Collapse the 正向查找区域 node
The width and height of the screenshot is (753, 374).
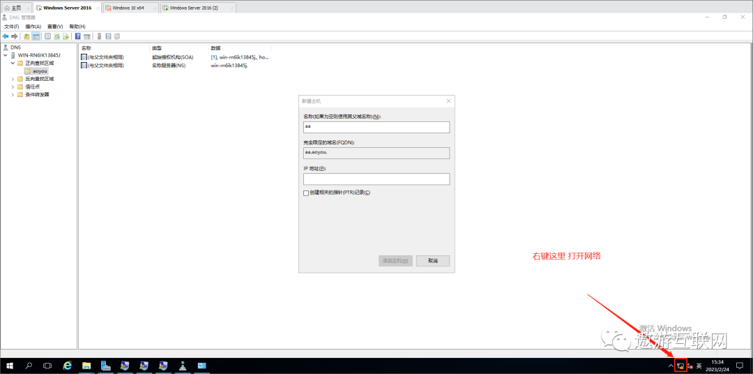point(13,63)
